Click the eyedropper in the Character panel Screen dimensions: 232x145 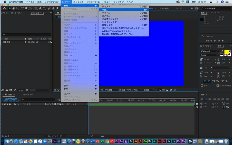pos(222,51)
